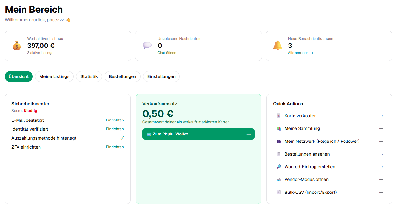Click the wallet card icon on green button

click(x=149, y=134)
